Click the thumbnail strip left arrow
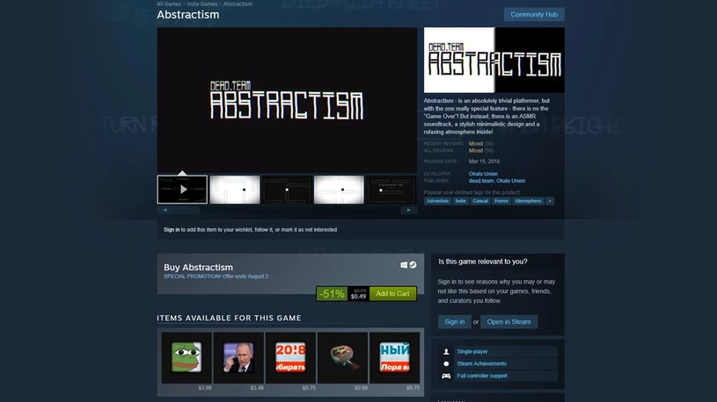717x402 pixels. pos(165,210)
